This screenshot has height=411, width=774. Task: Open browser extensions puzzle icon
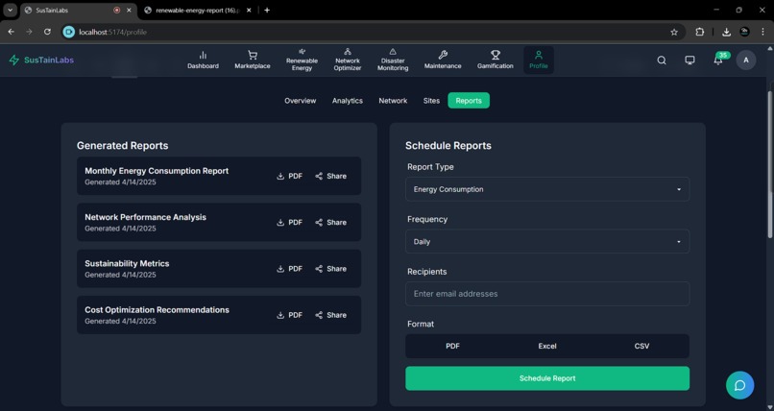[x=699, y=32]
